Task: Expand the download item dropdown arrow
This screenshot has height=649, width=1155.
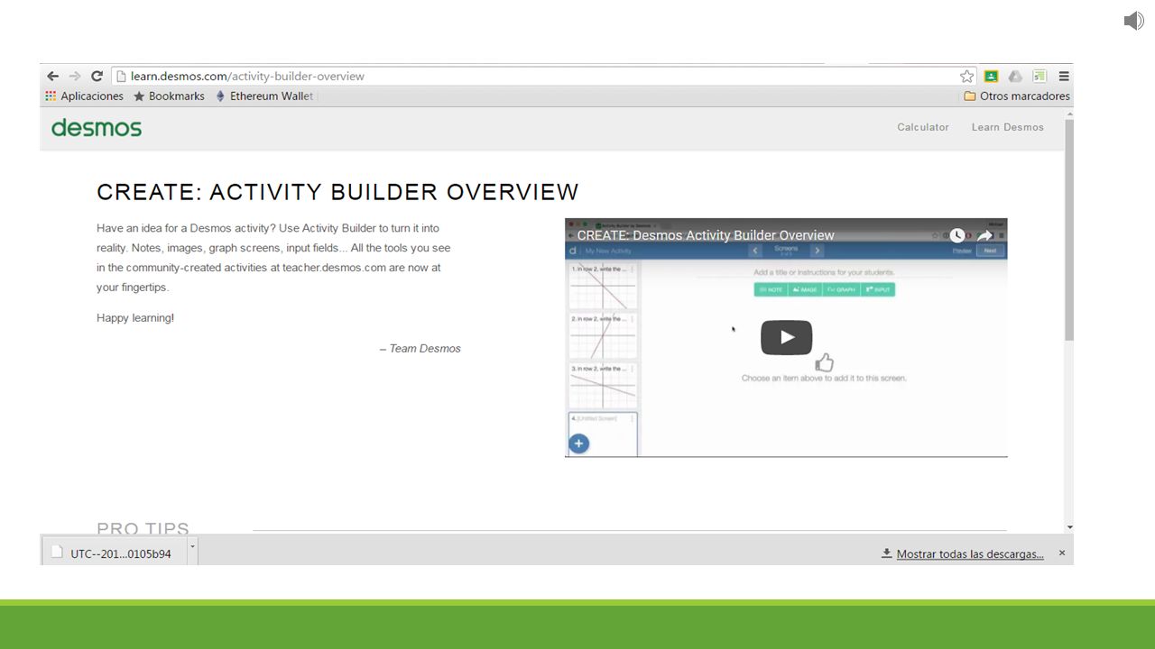Action: 192,546
